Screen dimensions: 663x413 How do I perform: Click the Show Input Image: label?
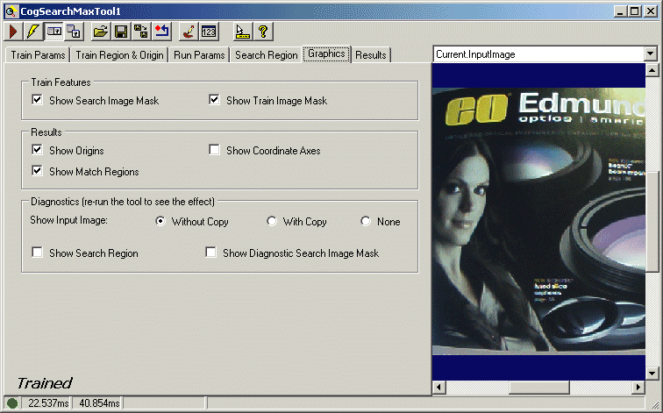pos(68,220)
